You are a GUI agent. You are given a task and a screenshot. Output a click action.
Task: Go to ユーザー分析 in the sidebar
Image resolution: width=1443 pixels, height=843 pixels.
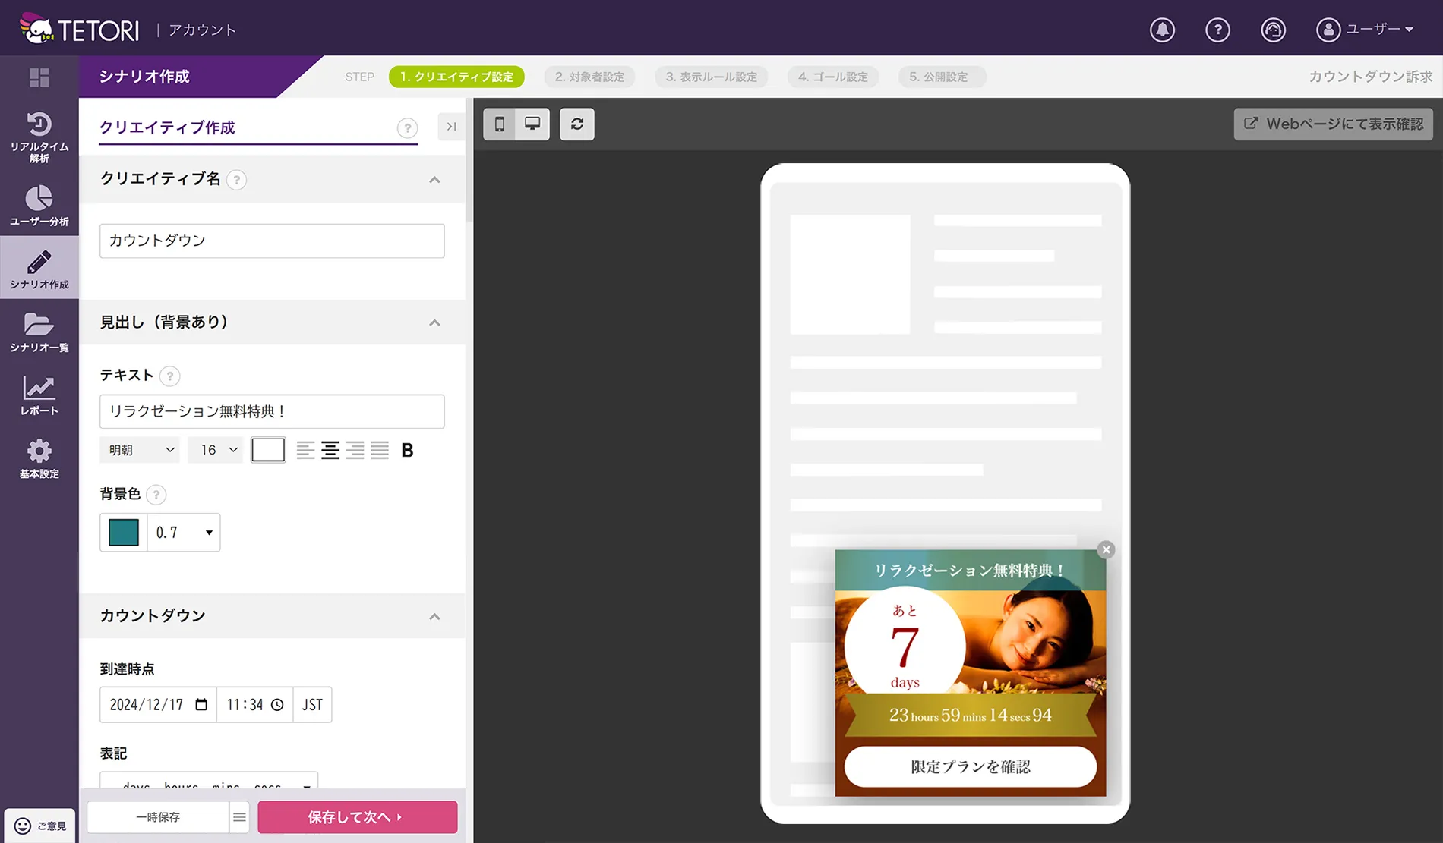point(39,206)
